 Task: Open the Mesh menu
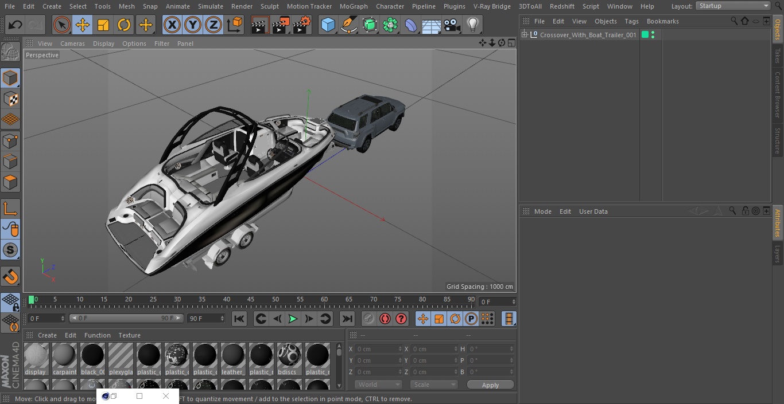click(126, 6)
